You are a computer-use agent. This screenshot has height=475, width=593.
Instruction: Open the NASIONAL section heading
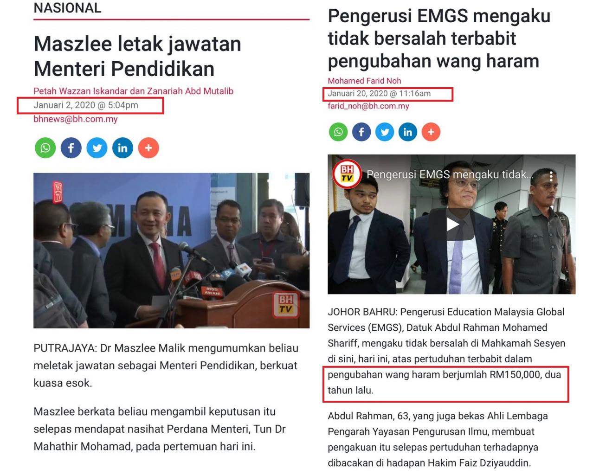tap(67, 8)
